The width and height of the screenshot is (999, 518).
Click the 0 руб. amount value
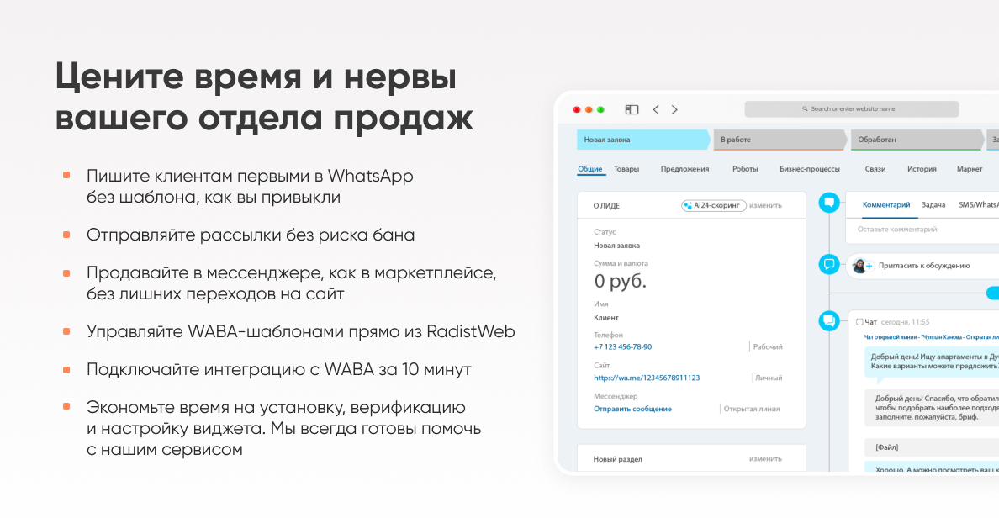[x=620, y=281]
